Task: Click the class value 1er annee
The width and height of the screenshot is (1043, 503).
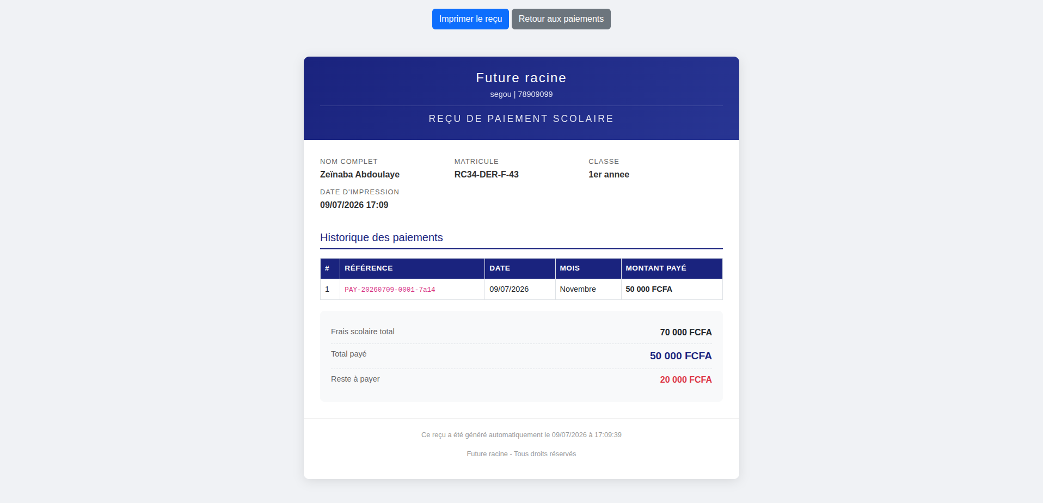Action: point(609,174)
